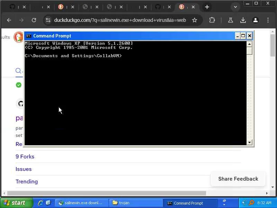The image size is (277, 208).
Task: Click the Share Feedback button
Action: [238, 179]
